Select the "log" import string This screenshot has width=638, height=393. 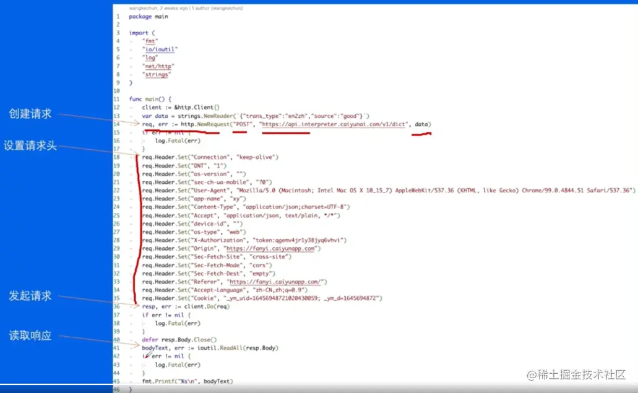coord(150,58)
